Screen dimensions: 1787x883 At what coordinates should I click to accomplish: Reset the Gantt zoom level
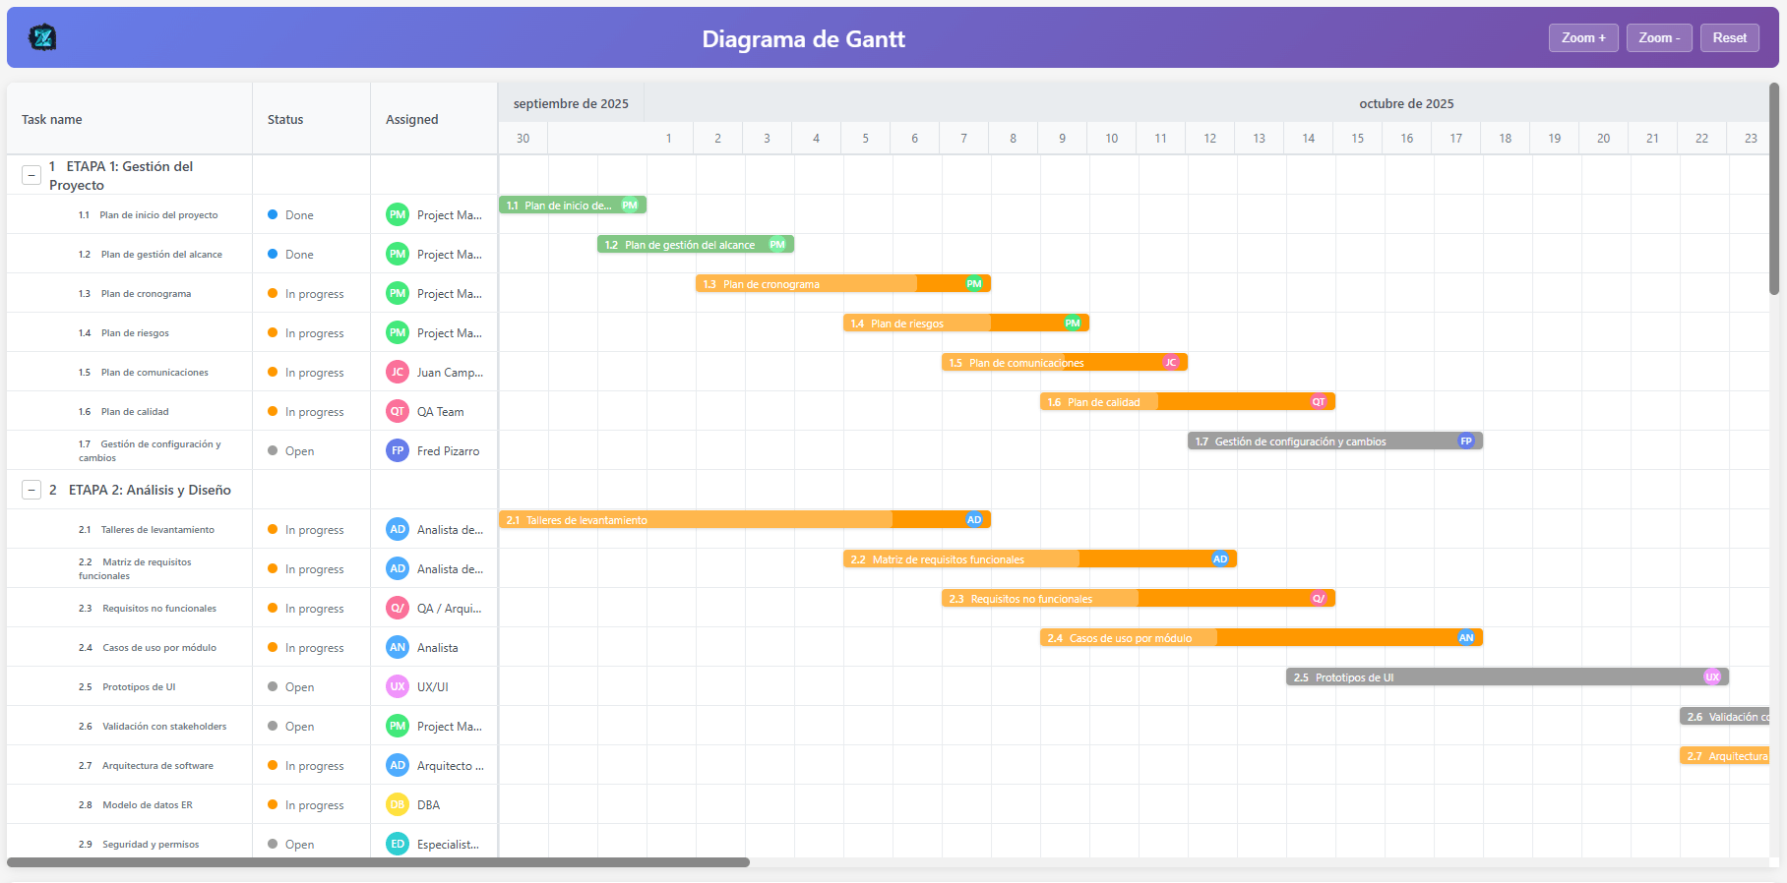click(1729, 38)
